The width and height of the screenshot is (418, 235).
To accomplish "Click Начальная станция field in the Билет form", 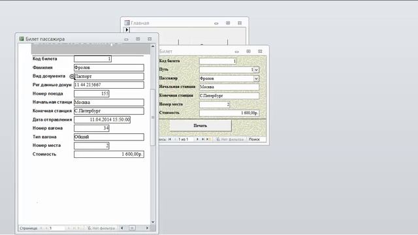I will pos(229,87).
